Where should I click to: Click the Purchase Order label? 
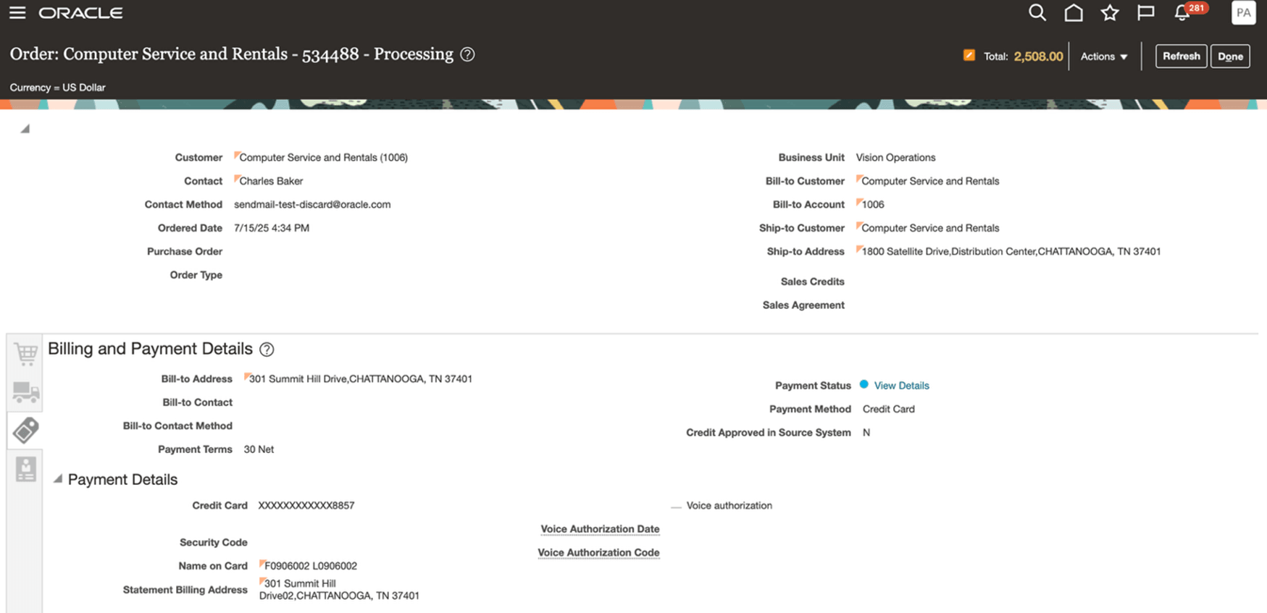click(x=185, y=252)
